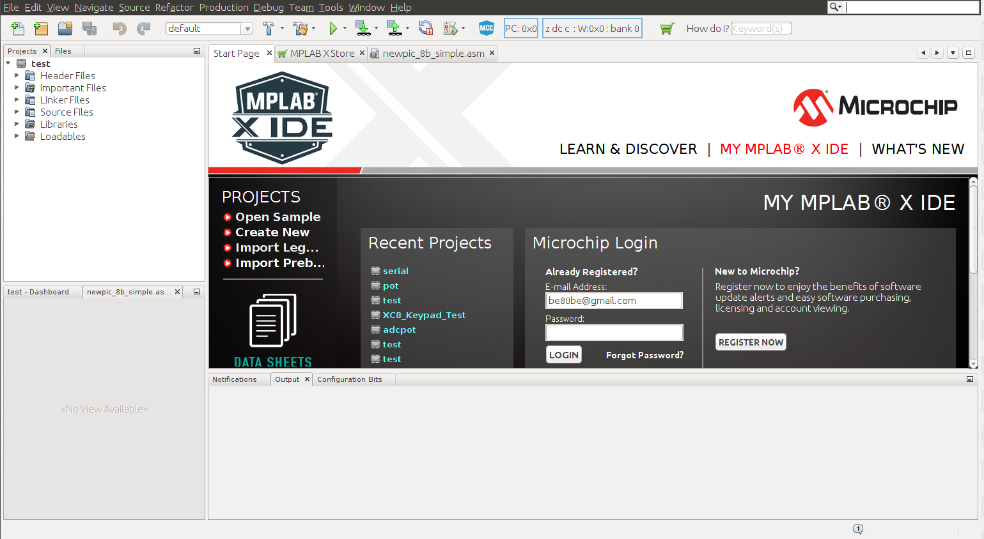Click the Save All toolbar icon
This screenshot has width=984, height=539.
(90, 29)
